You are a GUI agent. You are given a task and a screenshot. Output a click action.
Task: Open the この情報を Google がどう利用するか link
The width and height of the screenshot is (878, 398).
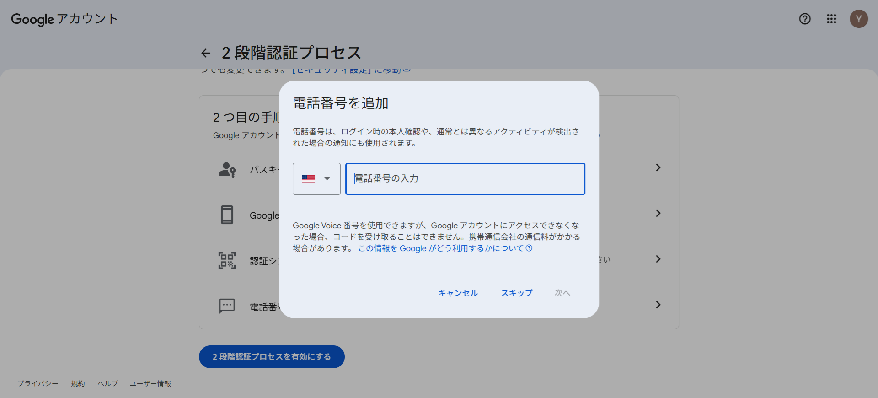point(444,248)
